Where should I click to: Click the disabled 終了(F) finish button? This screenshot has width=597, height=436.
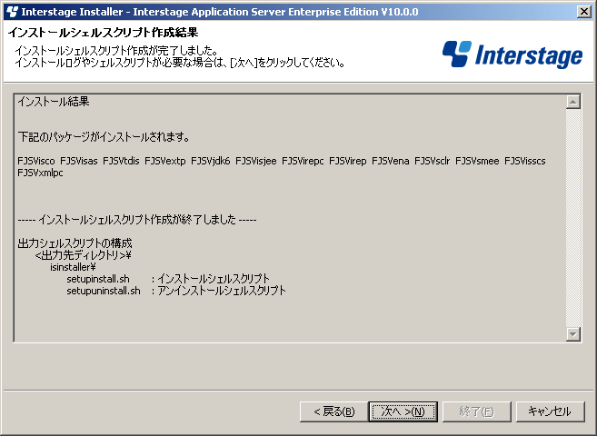click(476, 411)
